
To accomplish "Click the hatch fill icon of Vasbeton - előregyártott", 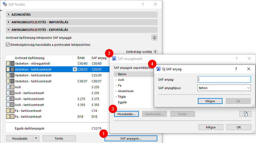I will point(8,63).
